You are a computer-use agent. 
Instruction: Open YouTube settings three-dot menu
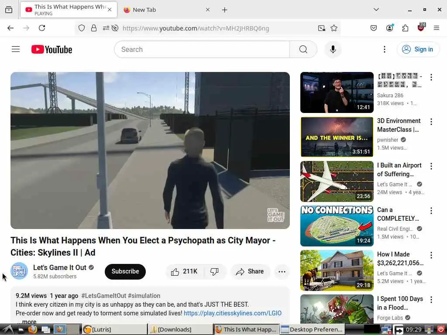[384, 49]
